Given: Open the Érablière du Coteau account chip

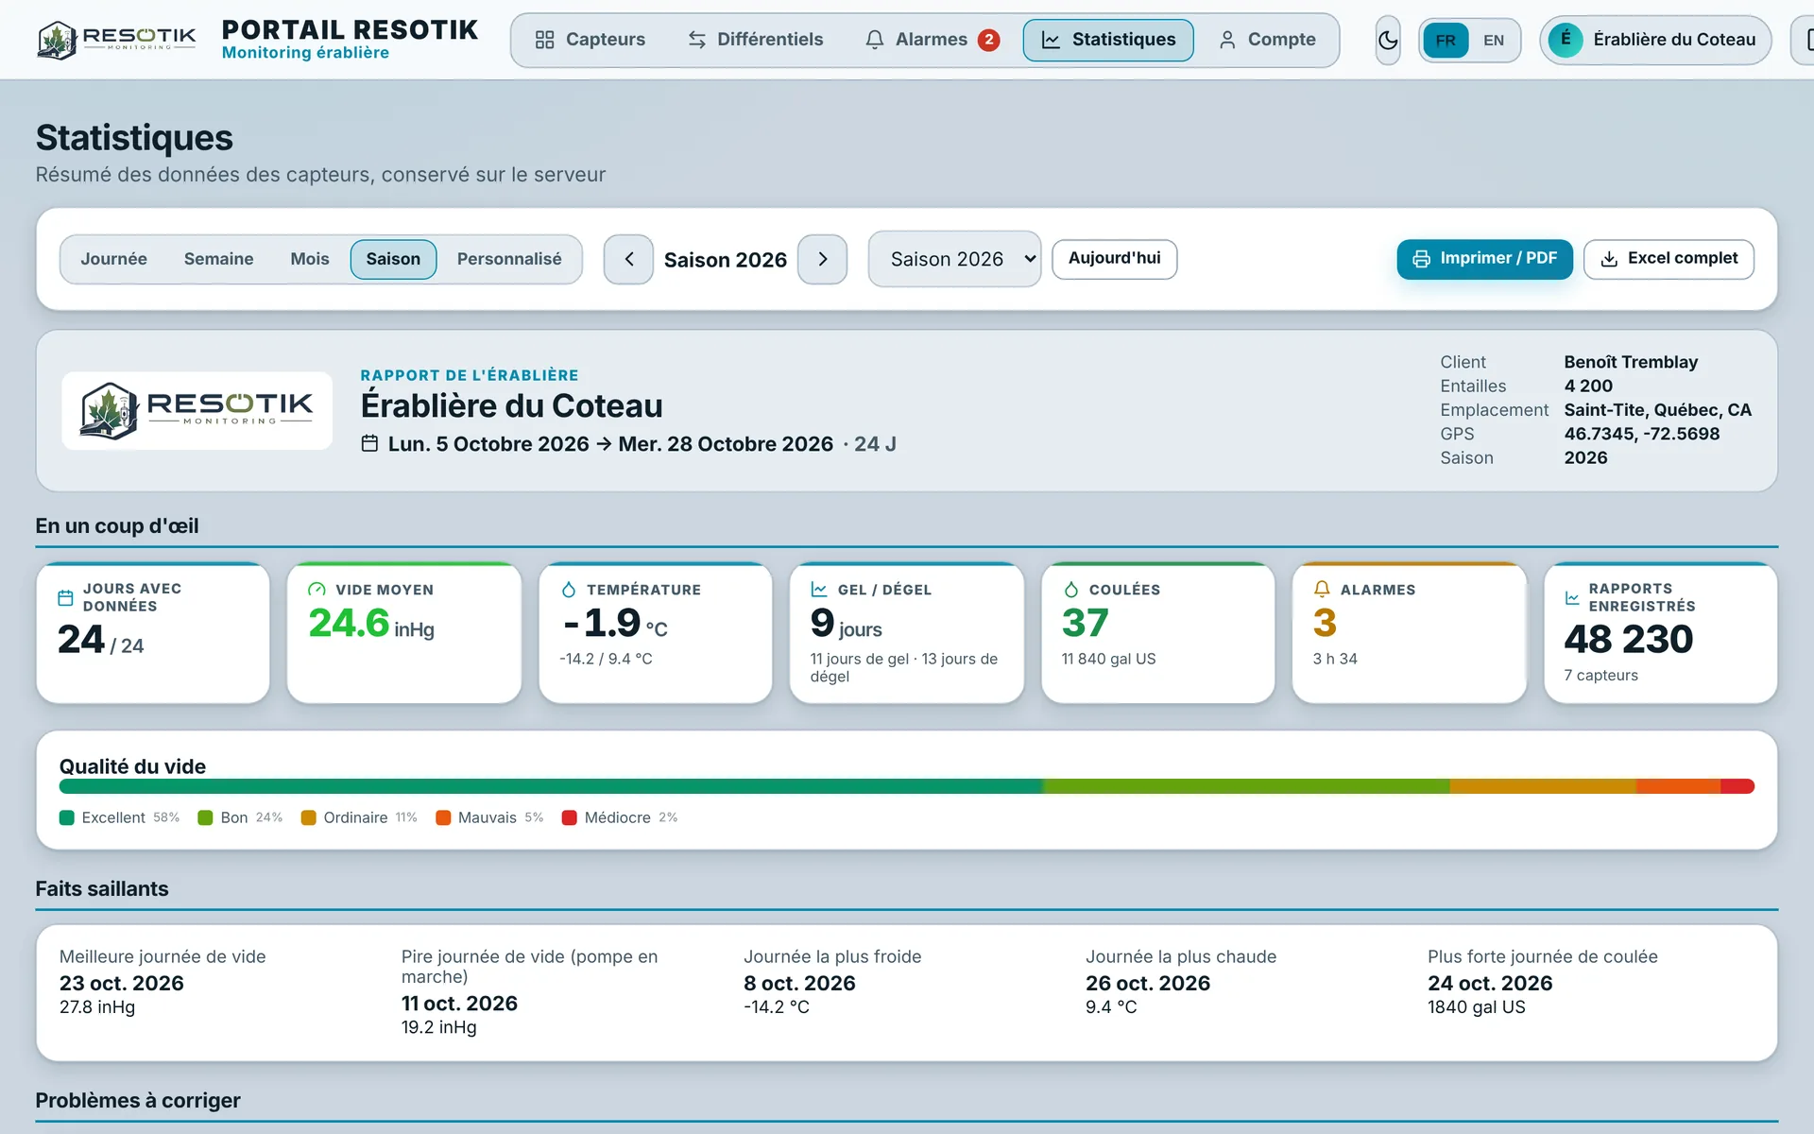Looking at the screenshot, I should click(1655, 40).
